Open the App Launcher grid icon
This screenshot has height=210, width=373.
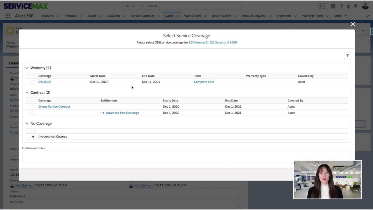(x=8, y=16)
